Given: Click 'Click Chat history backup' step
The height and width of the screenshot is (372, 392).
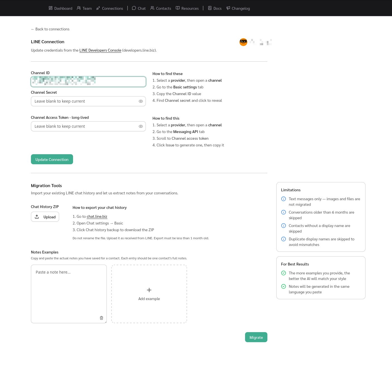Looking at the screenshot, I should (113, 230).
